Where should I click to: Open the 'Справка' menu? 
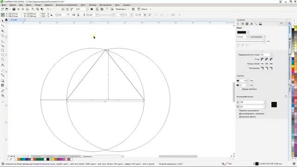point(127,5)
